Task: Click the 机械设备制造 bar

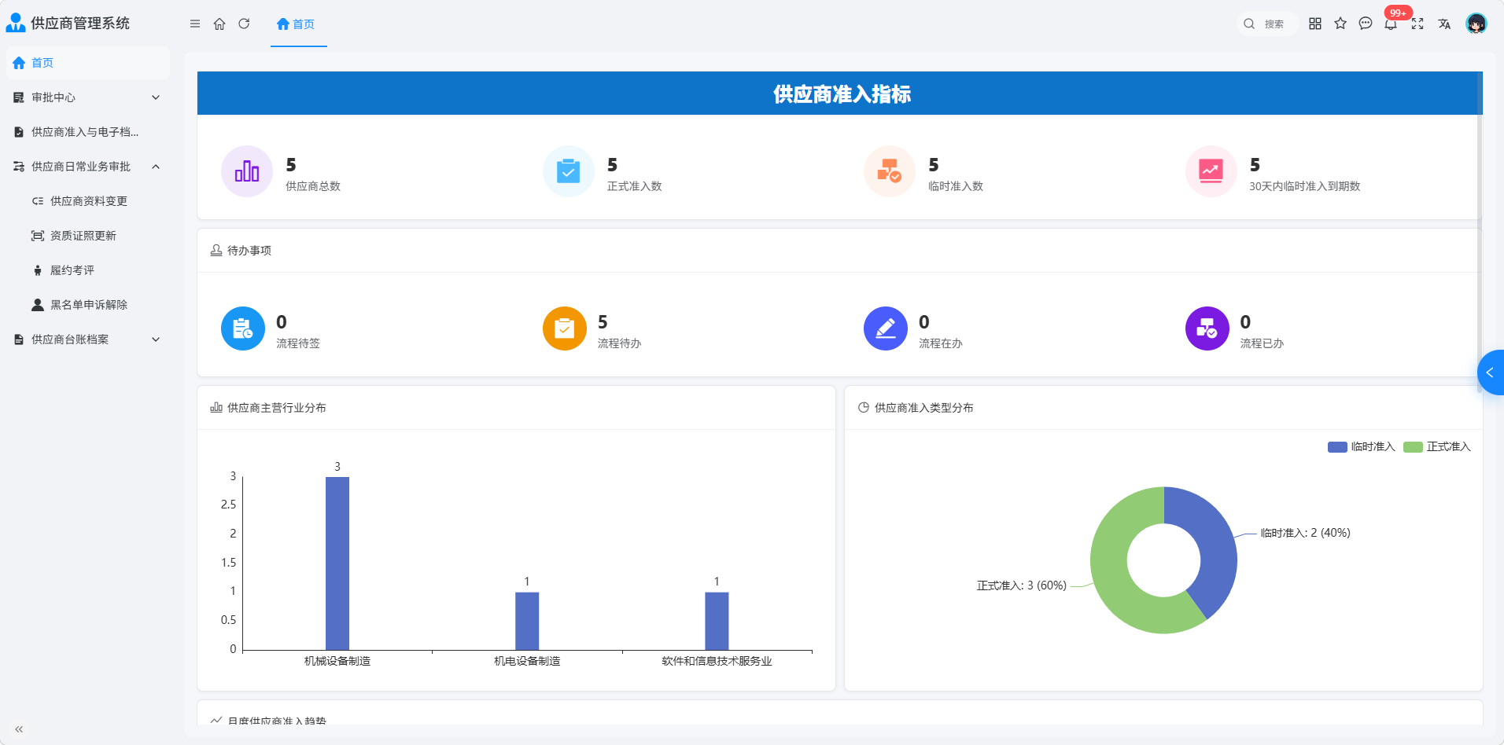Action: coord(337,563)
